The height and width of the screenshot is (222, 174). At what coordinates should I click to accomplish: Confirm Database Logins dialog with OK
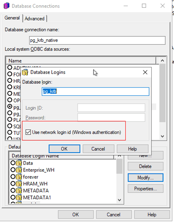(x=64, y=149)
